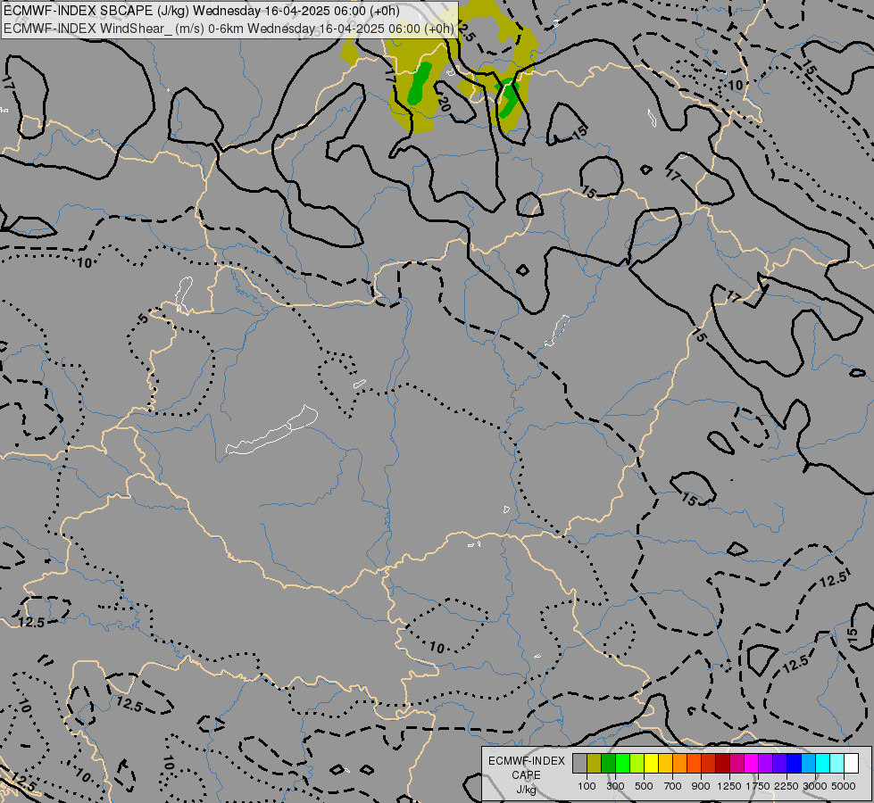Click the ECMWF-INDEX legend heading
The width and height of the screenshot is (874, 803).
[526, 761]
